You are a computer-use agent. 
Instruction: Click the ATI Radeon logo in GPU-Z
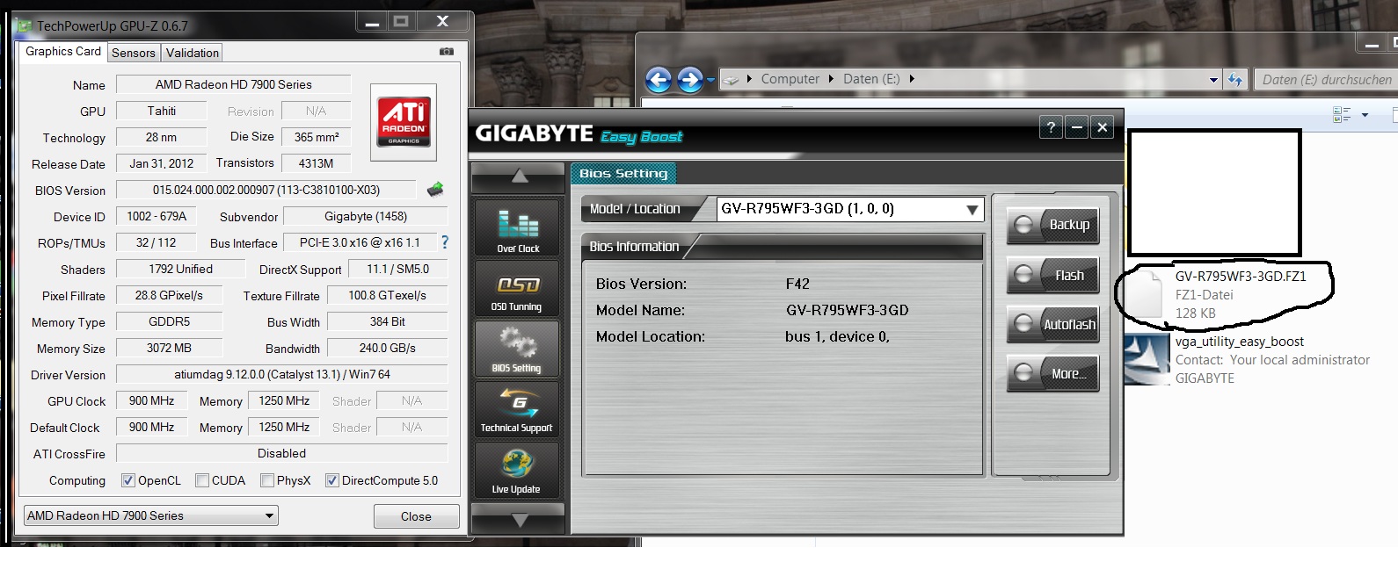point(404,121)
